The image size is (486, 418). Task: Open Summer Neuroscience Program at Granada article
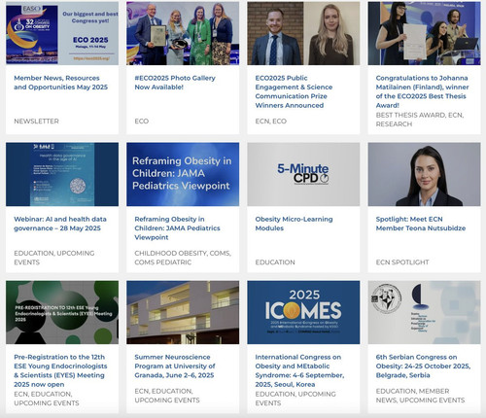(x=175, y=366)
